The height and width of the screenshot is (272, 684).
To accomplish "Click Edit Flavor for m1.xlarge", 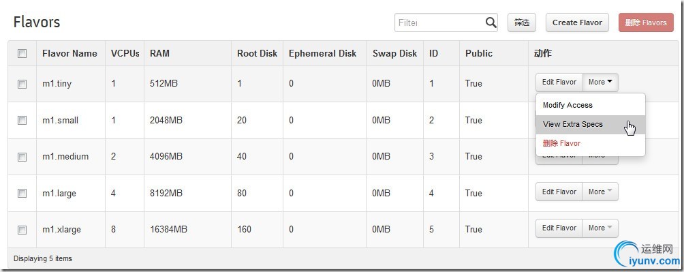I will tap(559, 228).
